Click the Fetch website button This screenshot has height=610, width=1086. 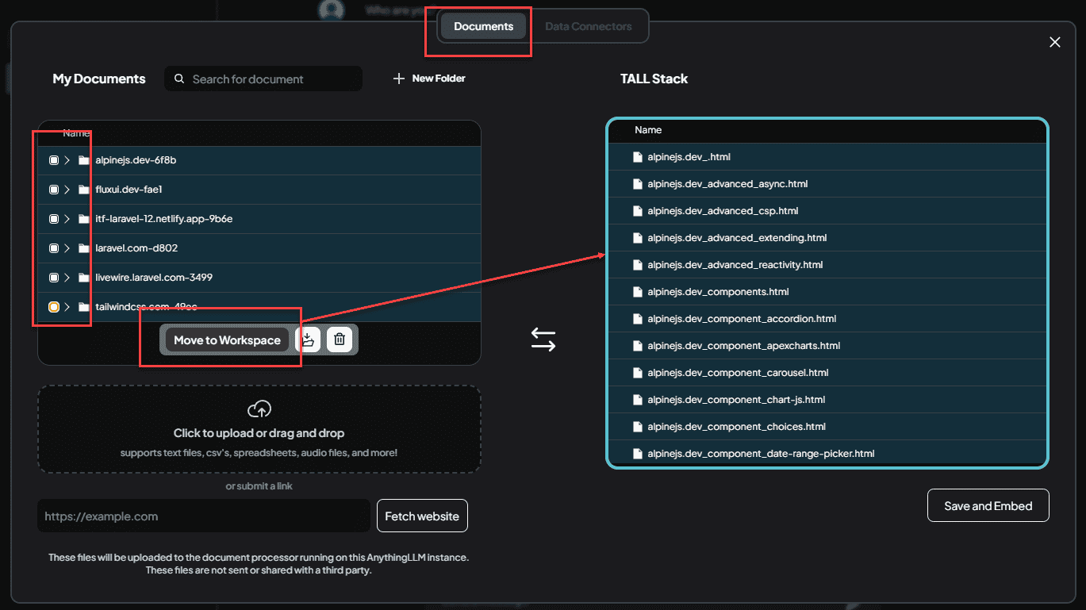coord(422,516)
